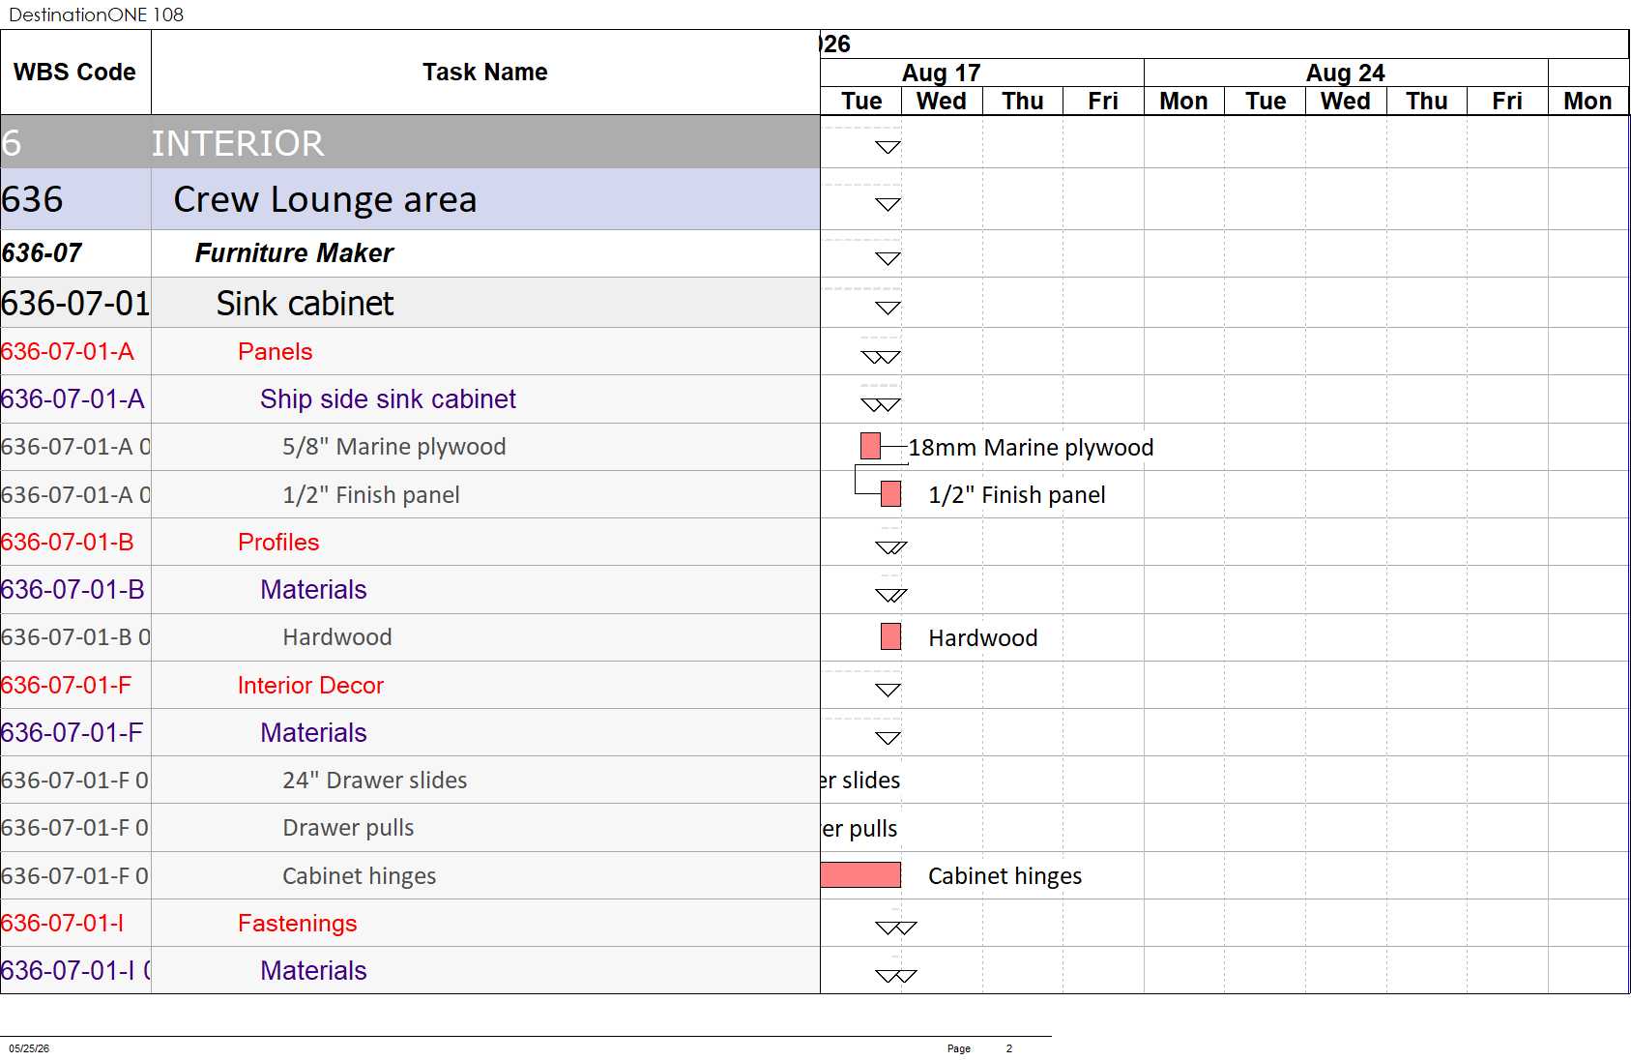Select the Drawer pulls task name
The height and width of the screenshot is (1061, 1631).
click(348, 828)
